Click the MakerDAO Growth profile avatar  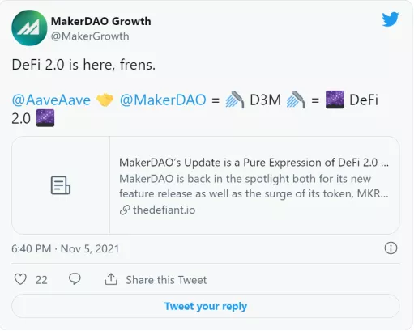[x=29, y=28]
